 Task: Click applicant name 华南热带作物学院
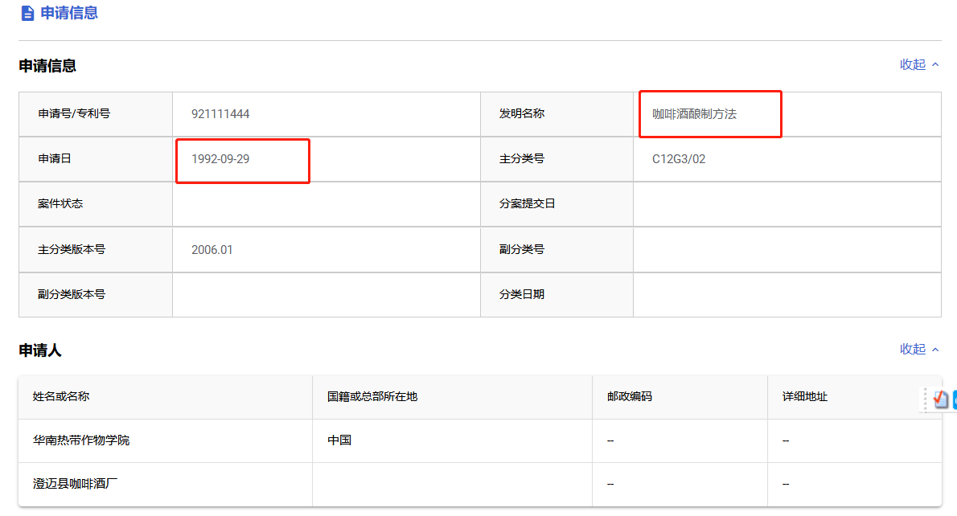[x=81, y=440]
